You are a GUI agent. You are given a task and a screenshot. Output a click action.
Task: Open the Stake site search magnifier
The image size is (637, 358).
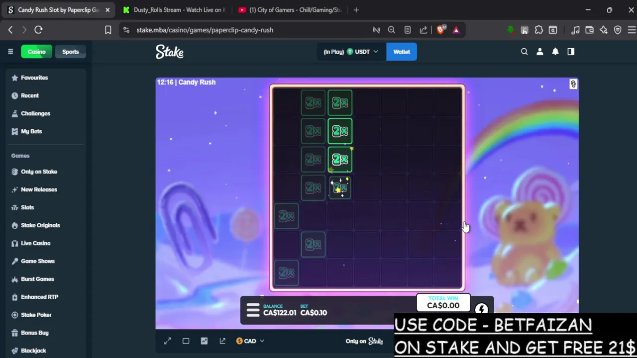[524, 52]
